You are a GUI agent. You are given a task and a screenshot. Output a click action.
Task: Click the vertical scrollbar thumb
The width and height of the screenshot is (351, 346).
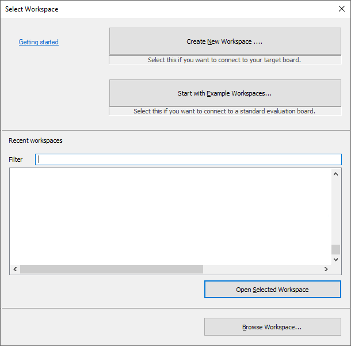click(336, 249)
